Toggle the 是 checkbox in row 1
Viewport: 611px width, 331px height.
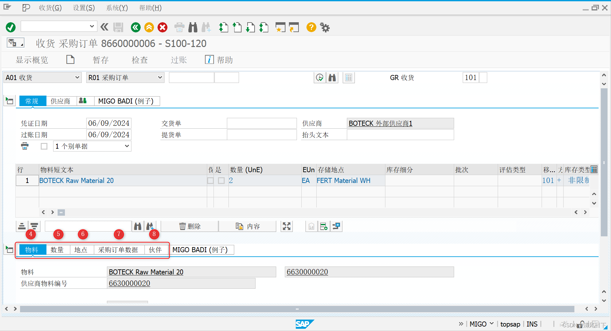221,180
